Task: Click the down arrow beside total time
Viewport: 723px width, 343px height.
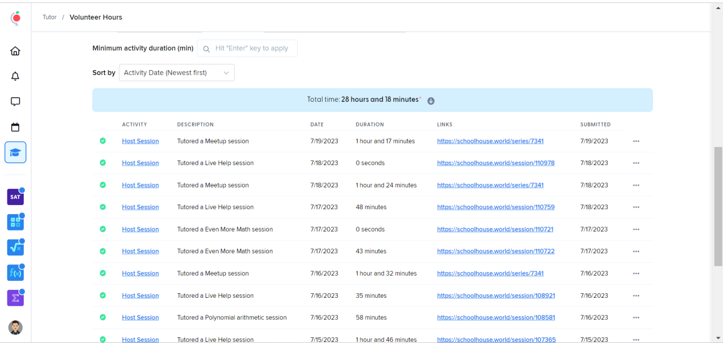Action: (431, 101)
